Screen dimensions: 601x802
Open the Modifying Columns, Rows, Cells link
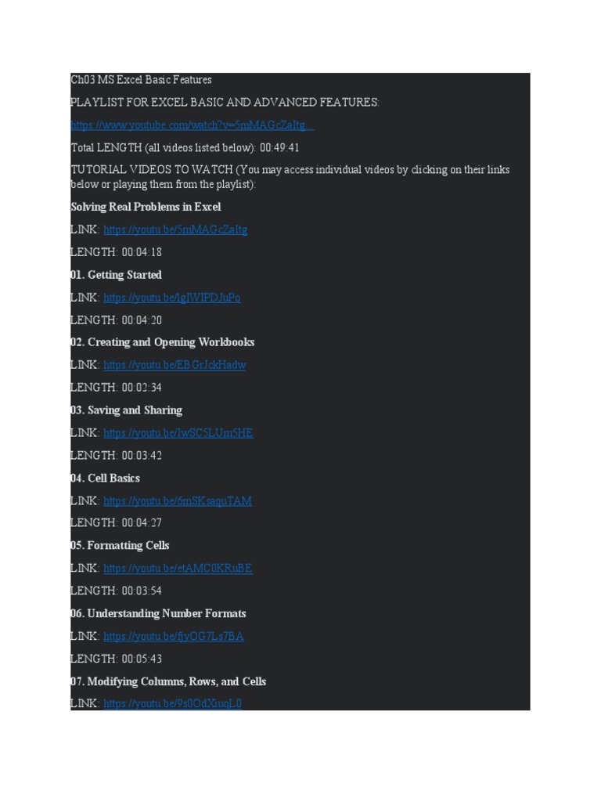172,704
